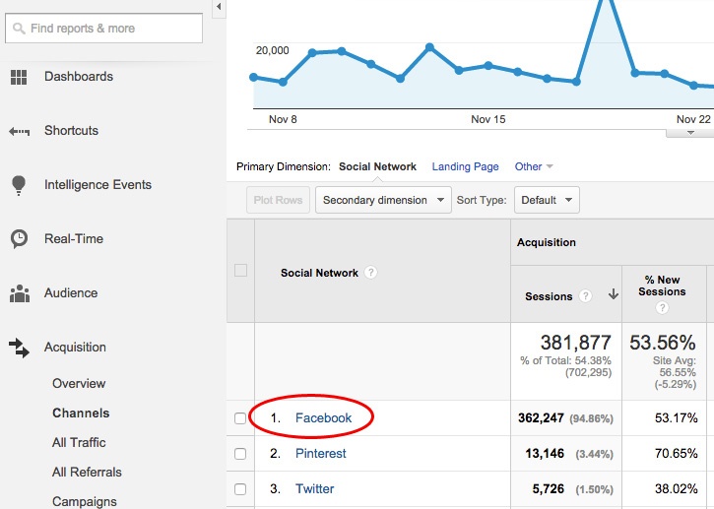The height and width of the screenshot is (509, 714).
Task: Click the Social Network help question icon
Action: pos(370,273)
